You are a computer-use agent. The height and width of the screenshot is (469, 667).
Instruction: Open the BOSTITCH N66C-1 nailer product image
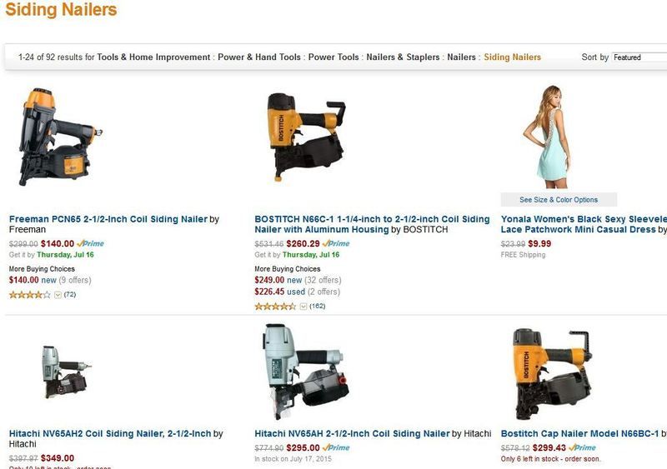click(306, 137)
